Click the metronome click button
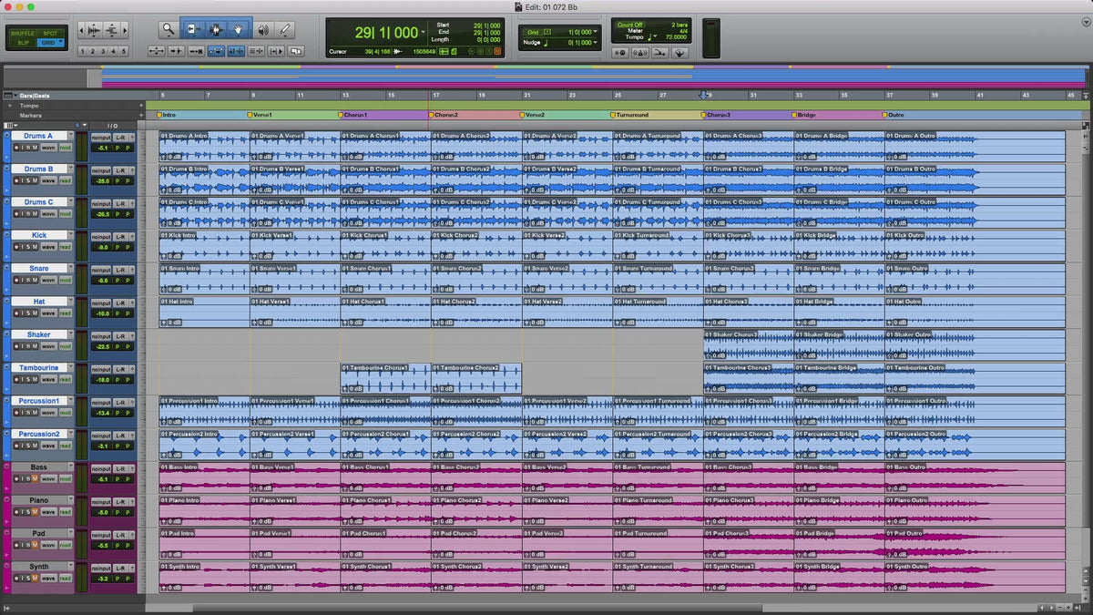 (x=639, y=53)
